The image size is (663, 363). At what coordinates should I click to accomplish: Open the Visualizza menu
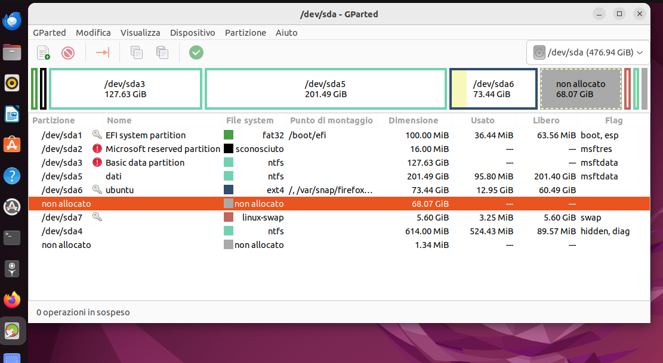click(x=140, y=33)
